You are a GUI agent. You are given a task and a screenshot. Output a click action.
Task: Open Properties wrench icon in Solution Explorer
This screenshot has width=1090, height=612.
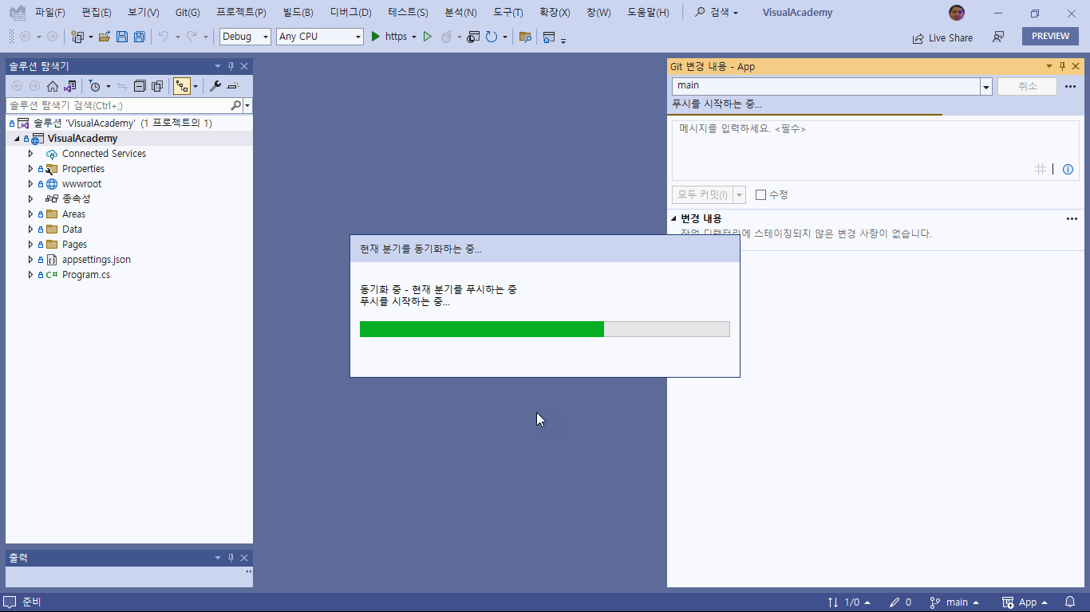pos(215,86)
